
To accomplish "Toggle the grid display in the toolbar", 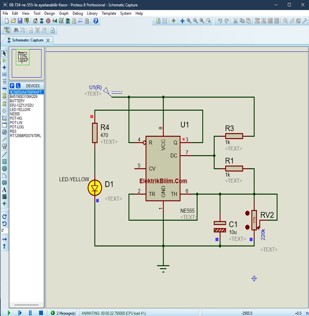I will coord(165,21).
